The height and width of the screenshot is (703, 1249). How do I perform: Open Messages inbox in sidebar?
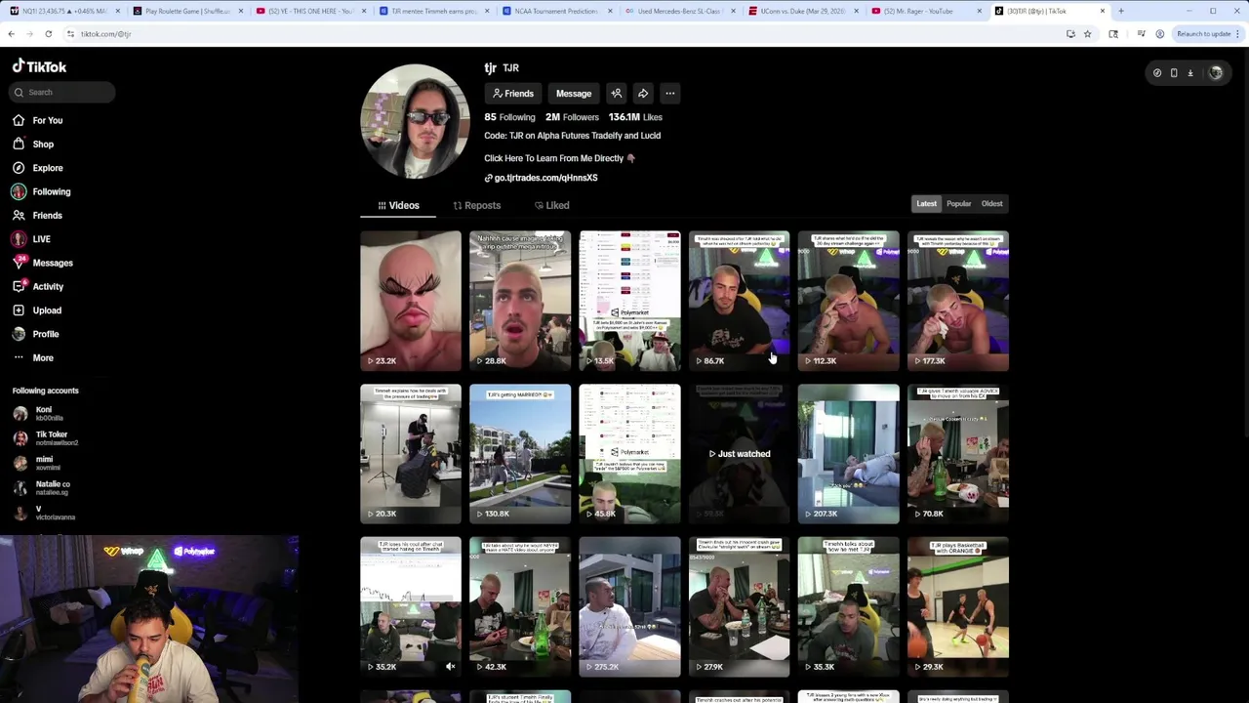click(43, 263)
